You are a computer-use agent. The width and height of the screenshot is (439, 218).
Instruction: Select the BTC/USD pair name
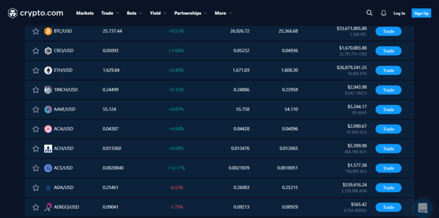tap(63, 31)
